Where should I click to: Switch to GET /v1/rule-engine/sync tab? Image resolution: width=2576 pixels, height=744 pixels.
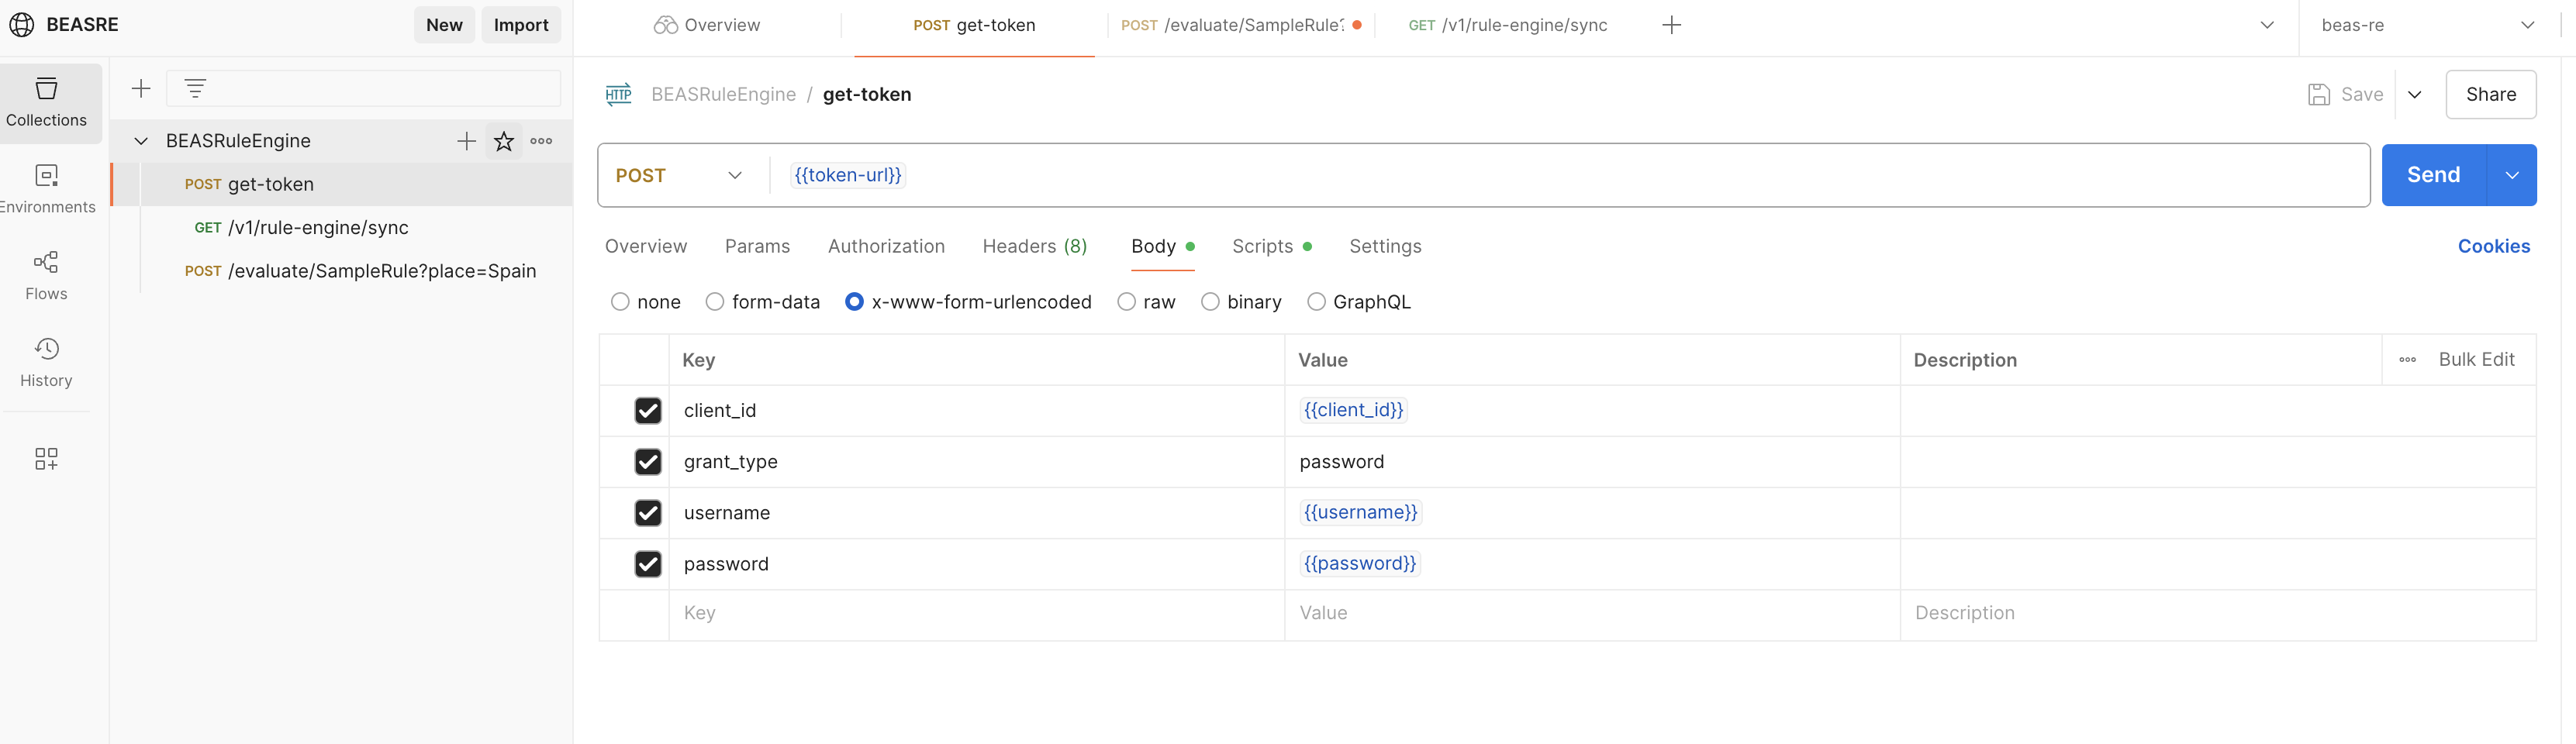(1508, 25)
